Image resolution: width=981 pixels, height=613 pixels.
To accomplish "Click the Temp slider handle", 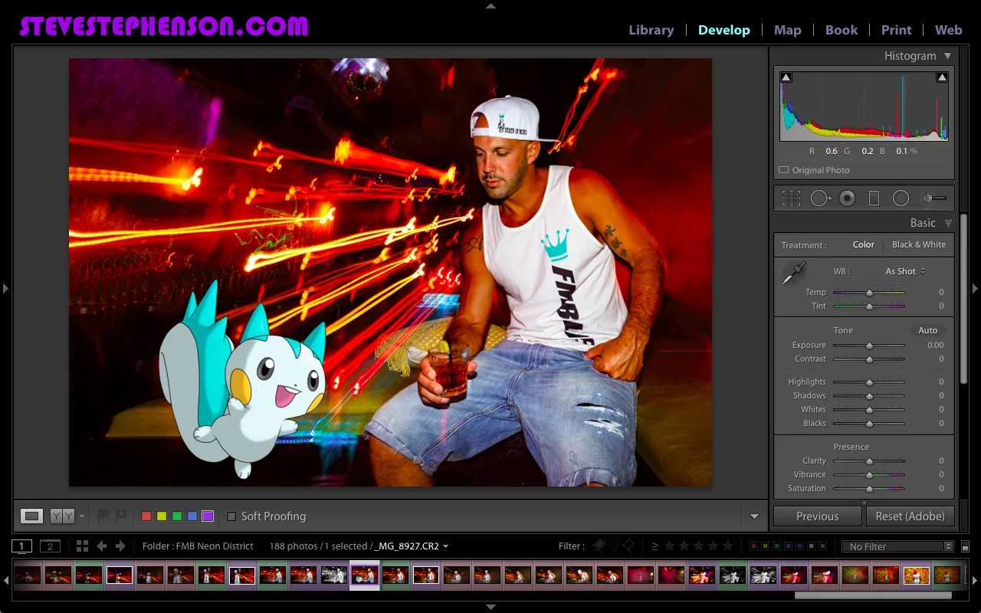I will [x=869, y=293].
